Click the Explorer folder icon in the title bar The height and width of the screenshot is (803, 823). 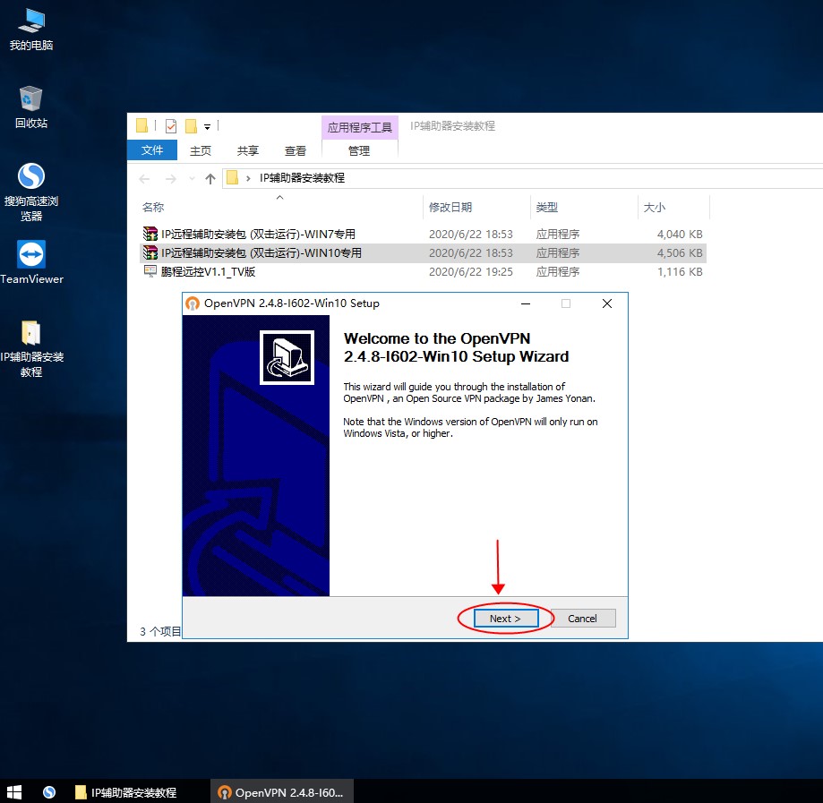(141, 125)
